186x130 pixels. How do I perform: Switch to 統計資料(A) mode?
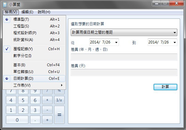pyautogui.click(x=34, y=40)
